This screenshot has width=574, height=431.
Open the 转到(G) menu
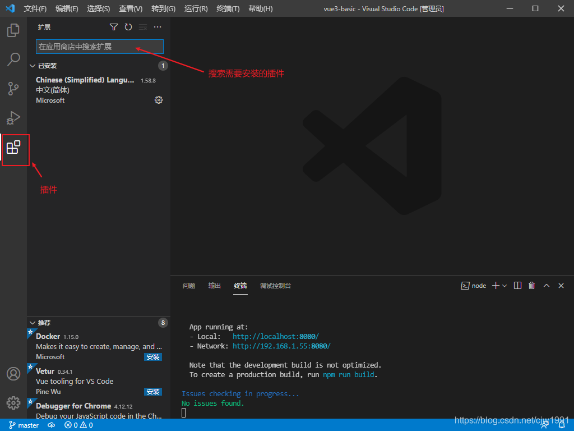[x=163, y=9]
